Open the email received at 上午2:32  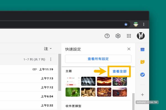(x=28, y=105)
